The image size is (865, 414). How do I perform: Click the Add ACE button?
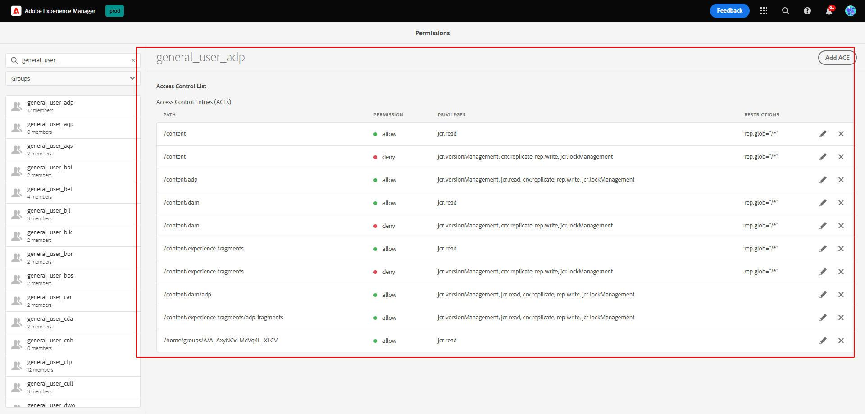837,57
